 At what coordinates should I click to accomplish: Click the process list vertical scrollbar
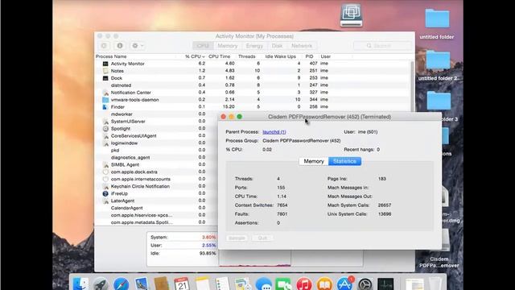(412, 86)
